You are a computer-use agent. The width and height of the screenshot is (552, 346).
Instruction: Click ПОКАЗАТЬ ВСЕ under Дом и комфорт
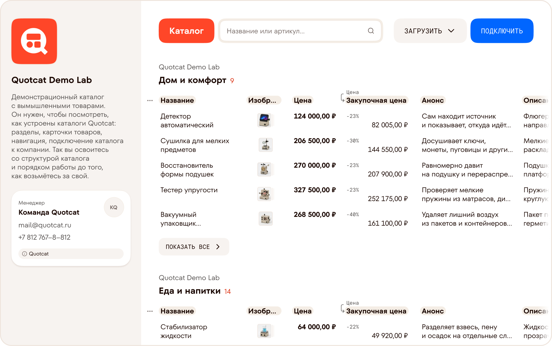pyautogui.click(x=194, y=247)
